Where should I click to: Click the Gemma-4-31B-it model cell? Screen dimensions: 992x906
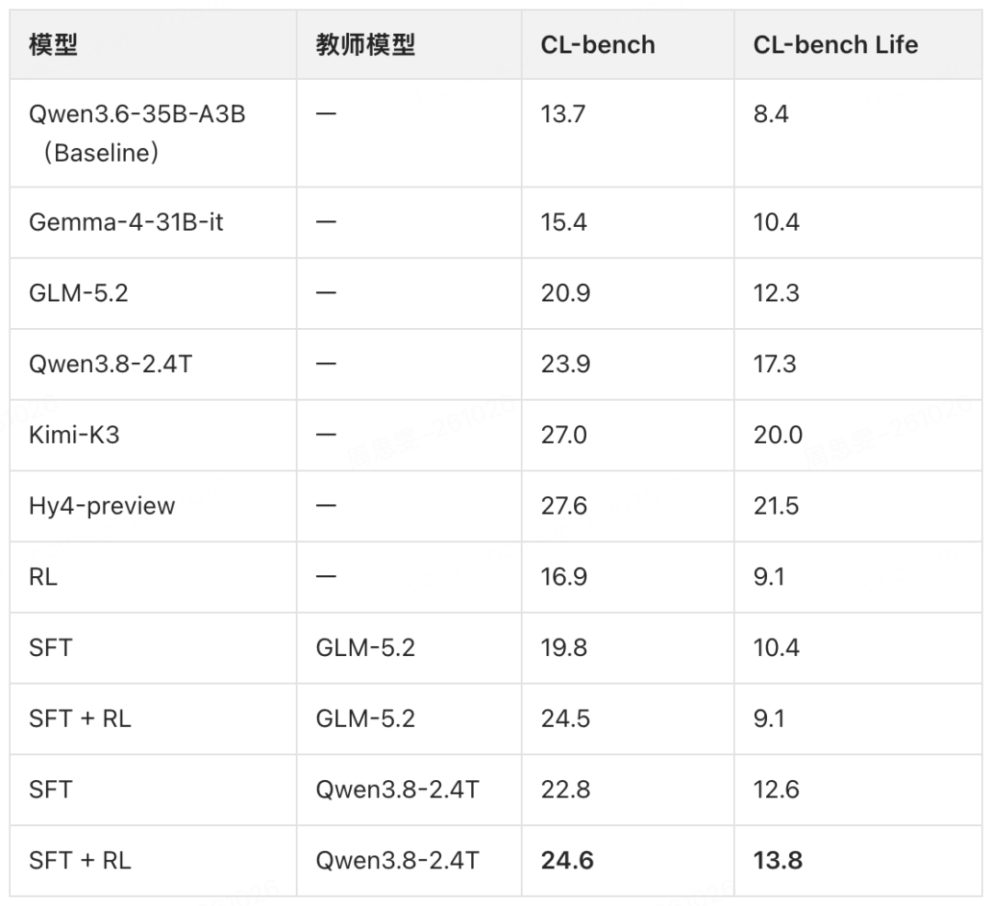(153, 222)
